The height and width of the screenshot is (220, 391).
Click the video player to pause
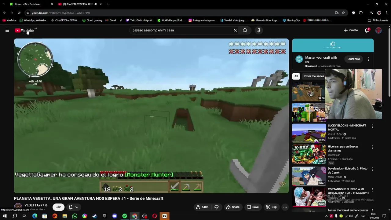pyautogui.click(x=151, y=116)
